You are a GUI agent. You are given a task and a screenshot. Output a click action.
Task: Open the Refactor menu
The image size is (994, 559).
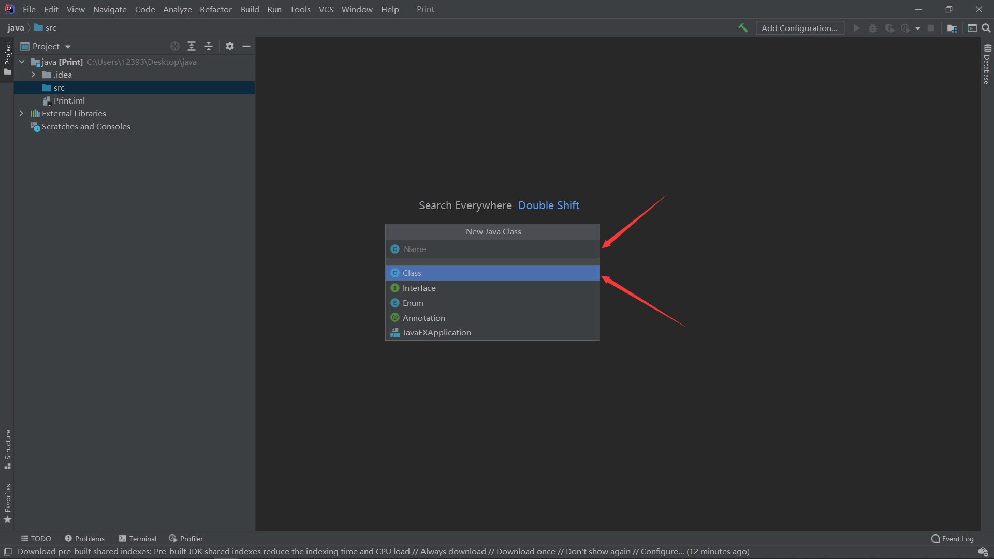coord(215,9)
